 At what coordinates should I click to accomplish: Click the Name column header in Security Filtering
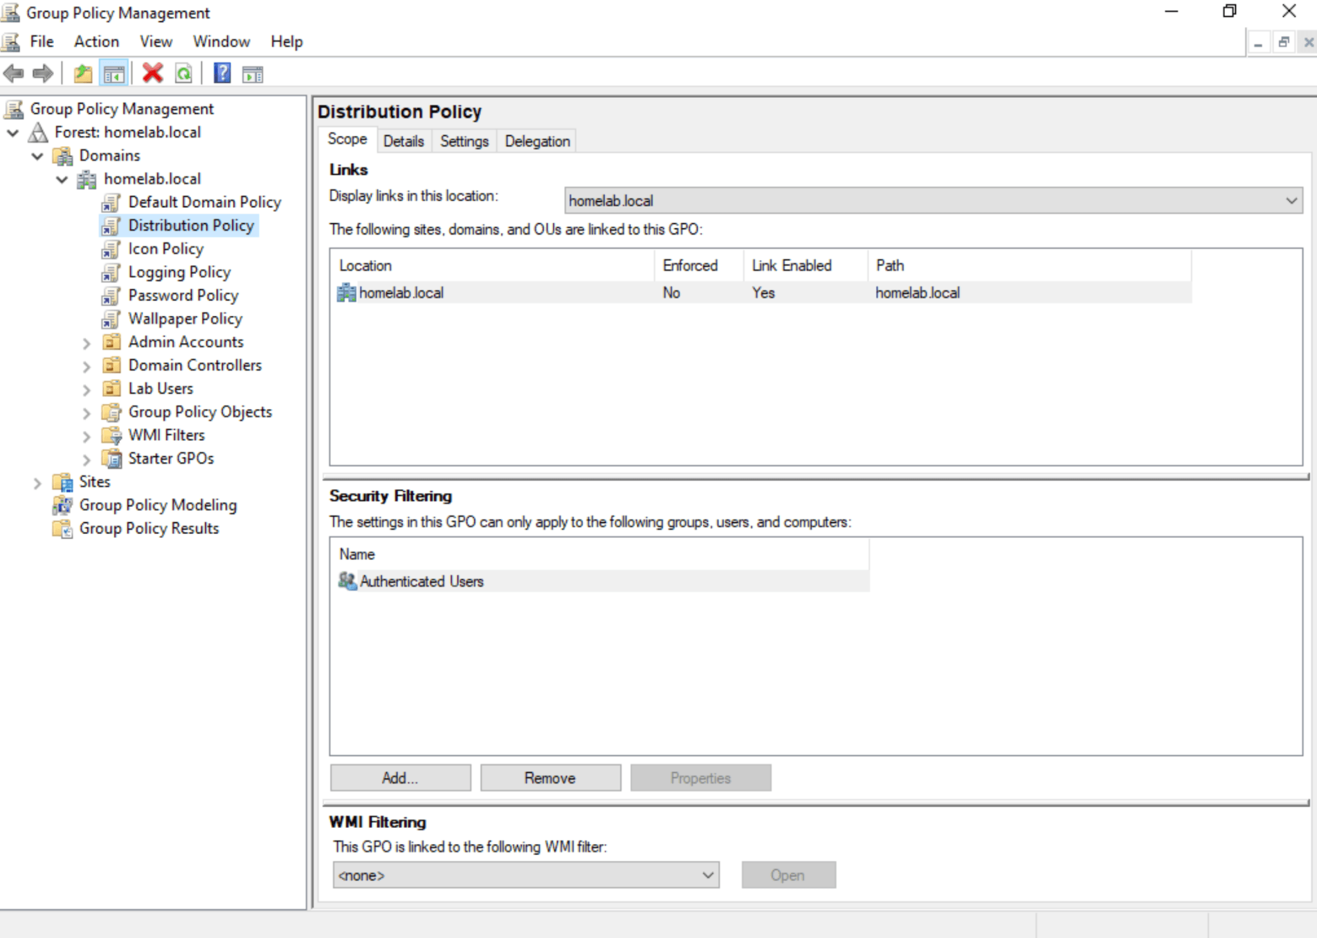point(601,554)
